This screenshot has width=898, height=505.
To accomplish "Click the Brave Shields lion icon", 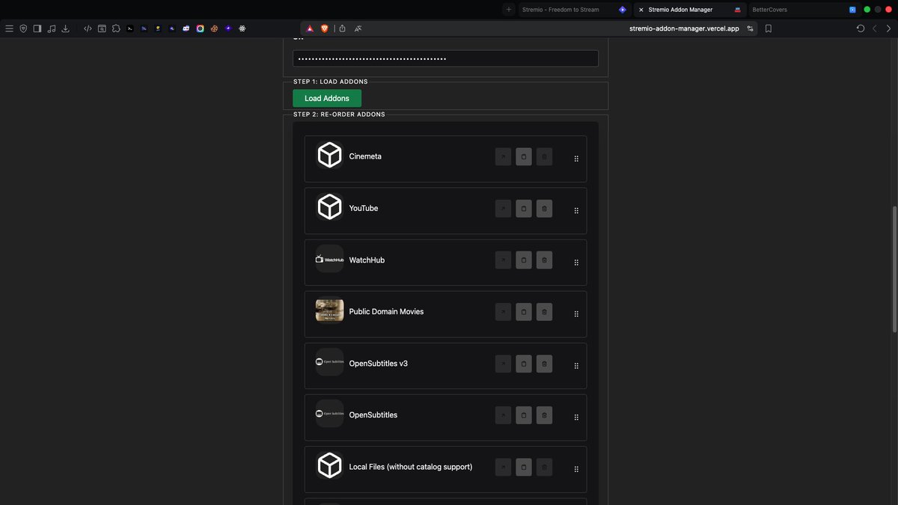I will pyautogui.click(x=325, y=28).
